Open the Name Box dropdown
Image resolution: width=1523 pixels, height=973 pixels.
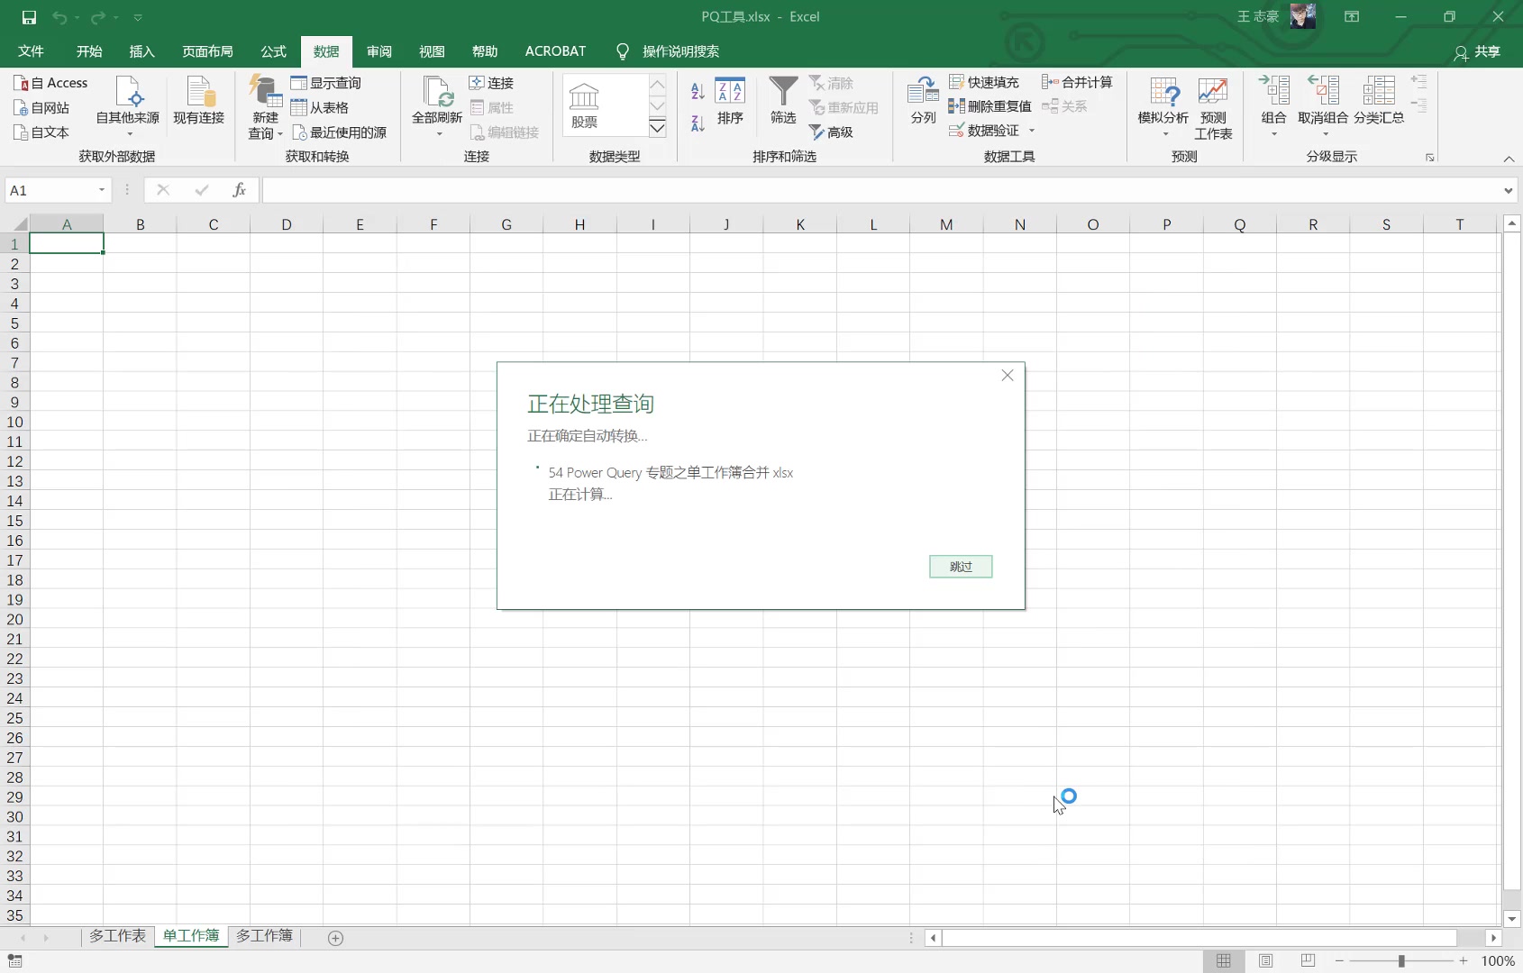tap(100, 190)
